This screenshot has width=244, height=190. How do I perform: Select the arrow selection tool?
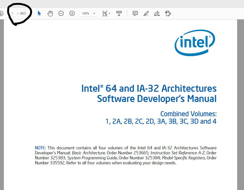pos(39,13)
